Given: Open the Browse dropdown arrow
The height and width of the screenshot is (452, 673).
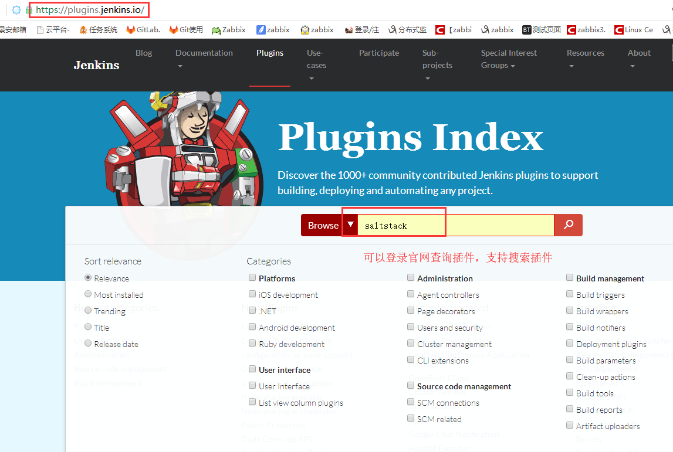Looking at the screenshot, I should click(350, 225).
